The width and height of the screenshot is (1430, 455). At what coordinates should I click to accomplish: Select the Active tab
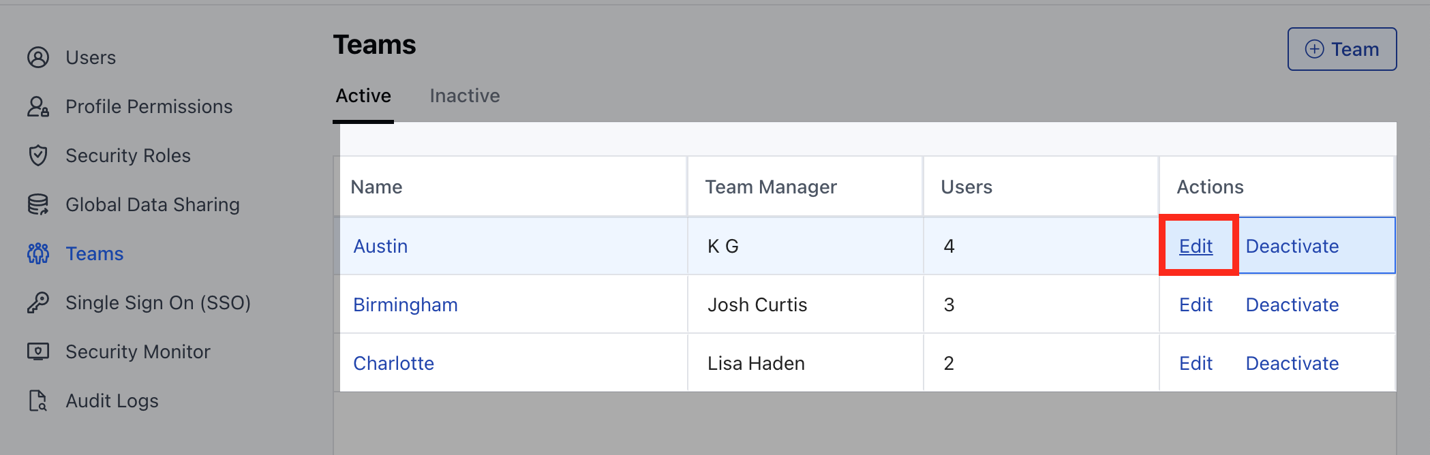coord(363,95)
